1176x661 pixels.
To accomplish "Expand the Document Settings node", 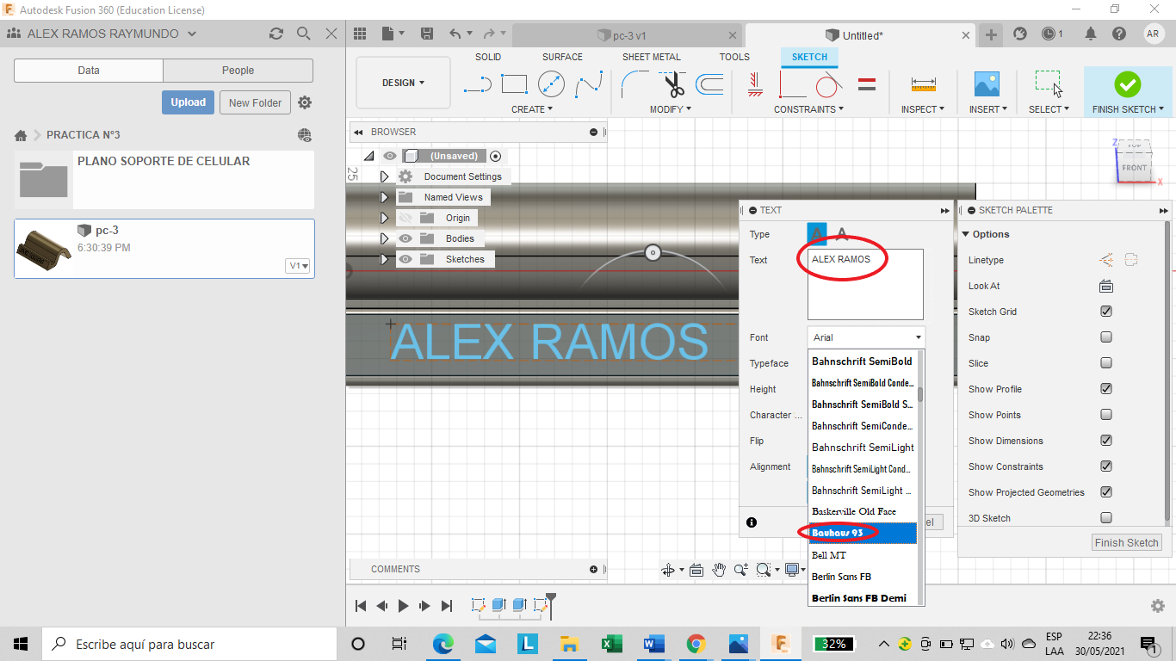I will tap(385, 176).
